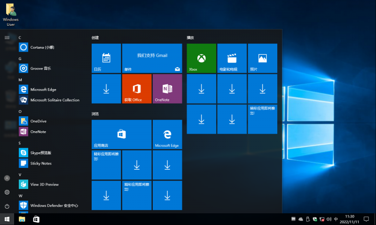The image size is (376, 225).
Task: Open the 照片 photos tile
Action: tap(263, 58)
